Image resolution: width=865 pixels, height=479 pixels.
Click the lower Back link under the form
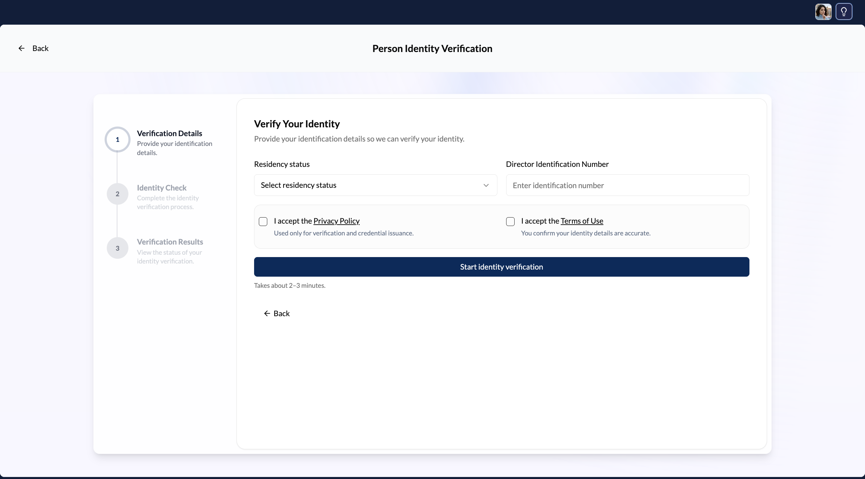point(281,313)
